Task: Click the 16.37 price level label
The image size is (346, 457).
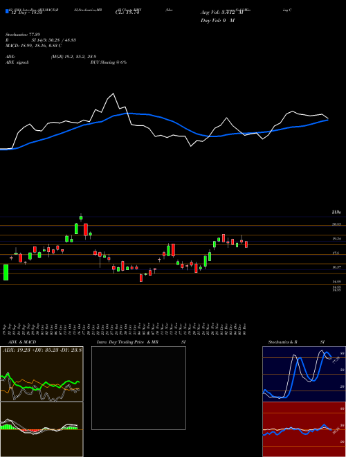Action: tap(337, 267)
